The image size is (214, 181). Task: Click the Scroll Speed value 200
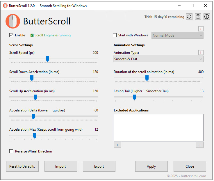click(95, 53)
